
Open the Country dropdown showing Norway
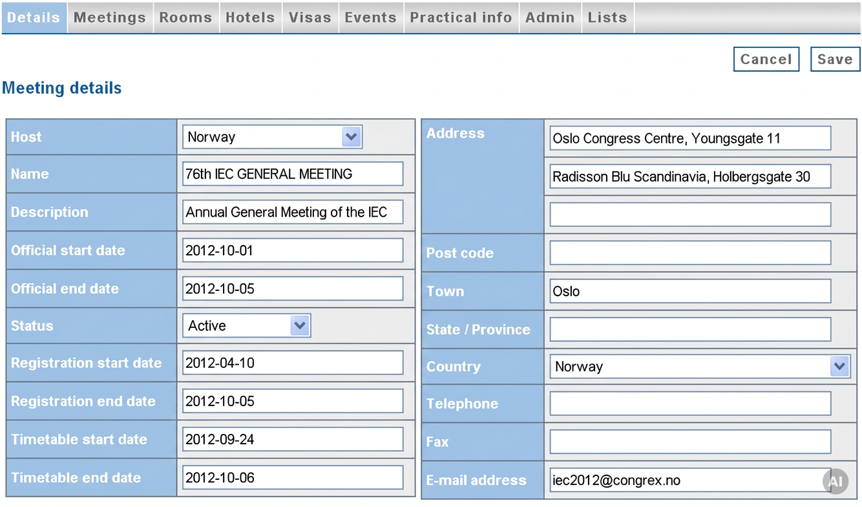click(700, 367)
